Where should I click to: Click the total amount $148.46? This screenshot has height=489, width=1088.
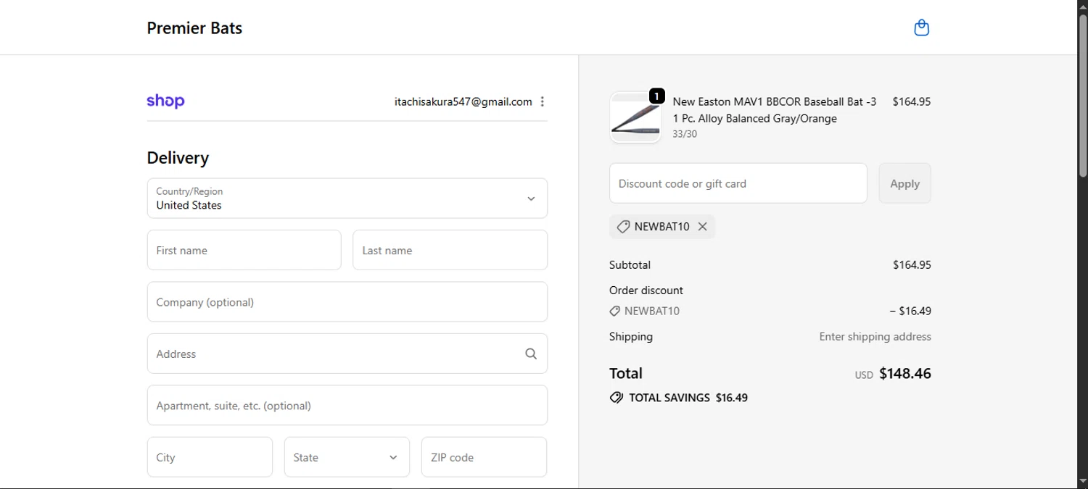[x=904, y=374]
